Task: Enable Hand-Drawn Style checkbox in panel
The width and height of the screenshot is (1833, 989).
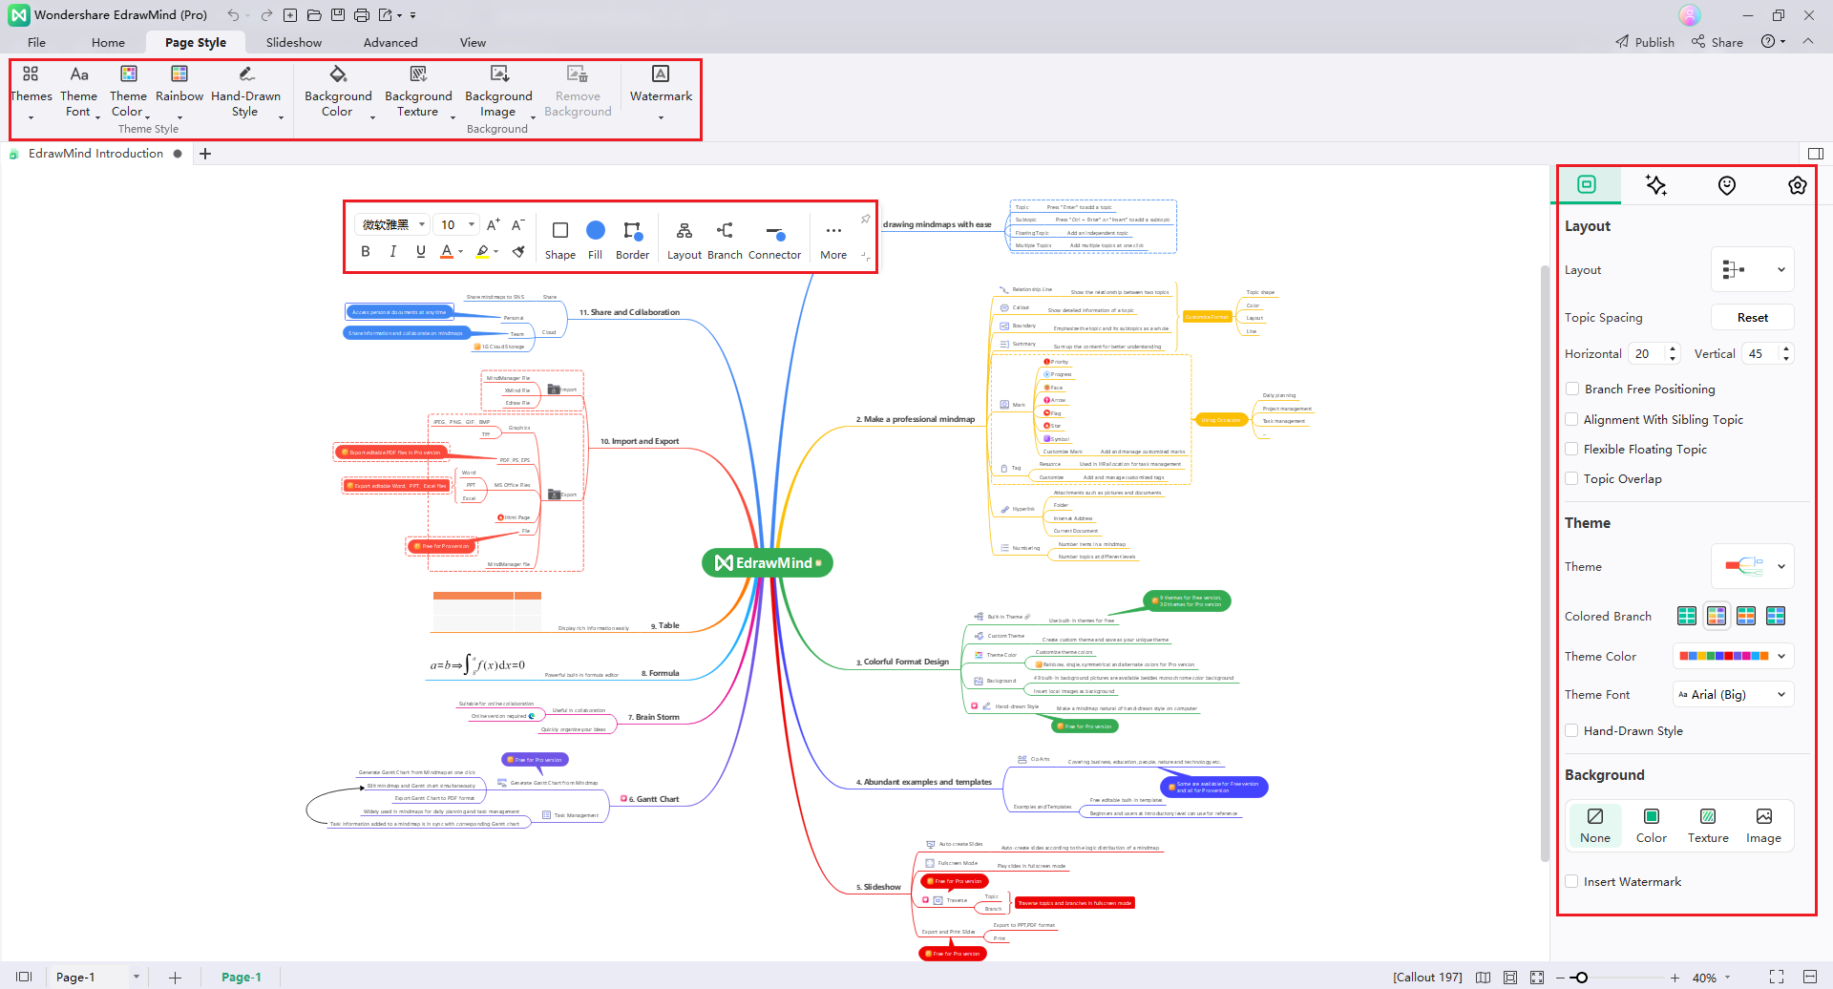Action: click(x=1571, y=730)
